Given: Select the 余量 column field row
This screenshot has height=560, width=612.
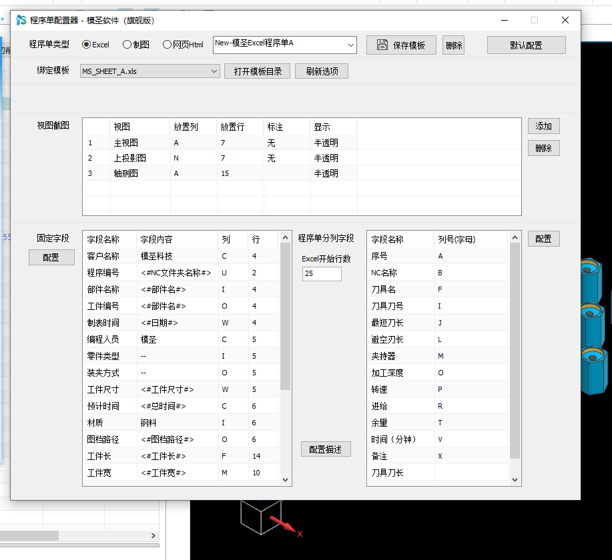Looking at the screenshot, I should click(x=438, y=423).
